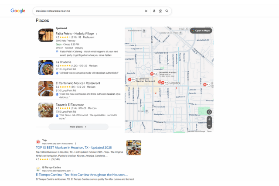Click the More places button
The image size is (279, 186).
click(78, 127)
